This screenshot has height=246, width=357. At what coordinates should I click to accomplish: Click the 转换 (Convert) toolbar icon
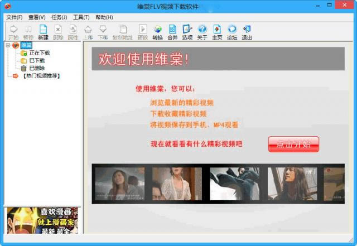(x=157, y=32)
